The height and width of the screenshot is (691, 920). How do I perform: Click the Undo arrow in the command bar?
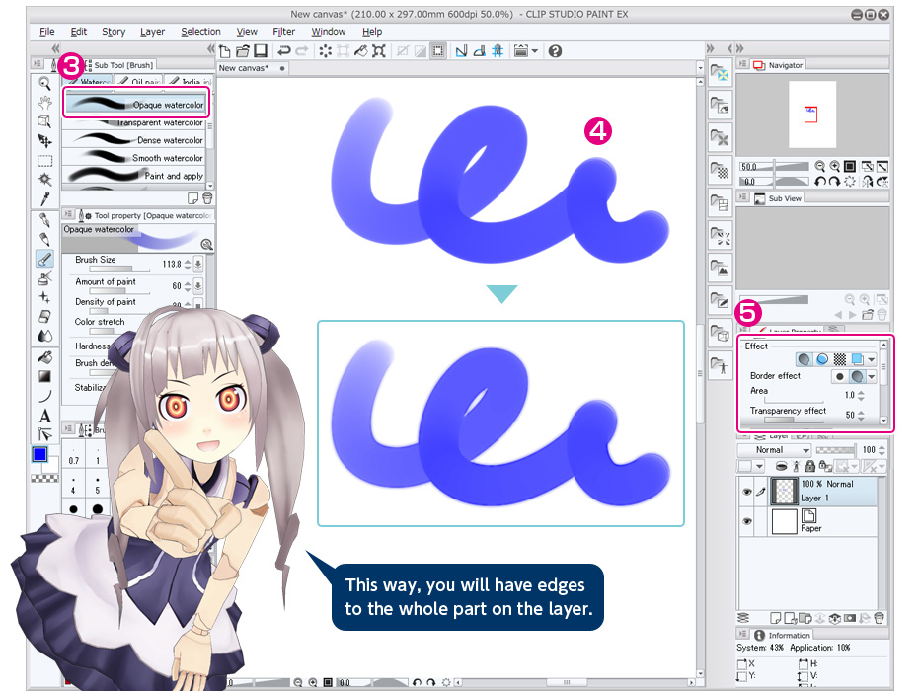(x=284, y=51)
